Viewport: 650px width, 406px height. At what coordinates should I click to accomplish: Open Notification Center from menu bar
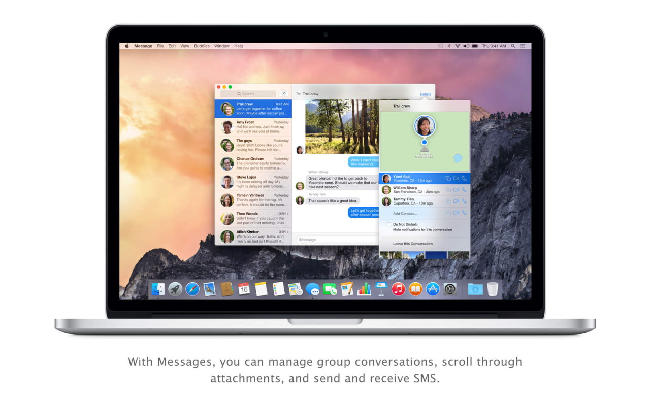(523, 46)
